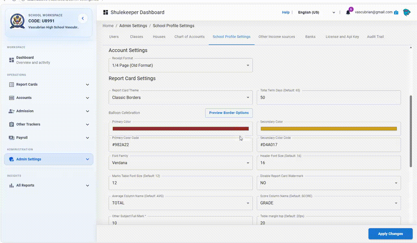Expand the Payroll menu

[87, 138]
